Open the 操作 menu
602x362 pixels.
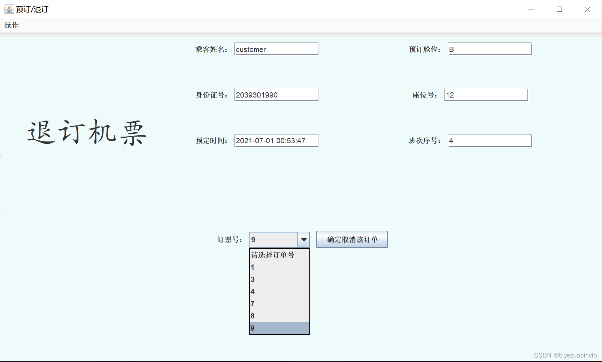pyautogui.click(x=11, y=25)
